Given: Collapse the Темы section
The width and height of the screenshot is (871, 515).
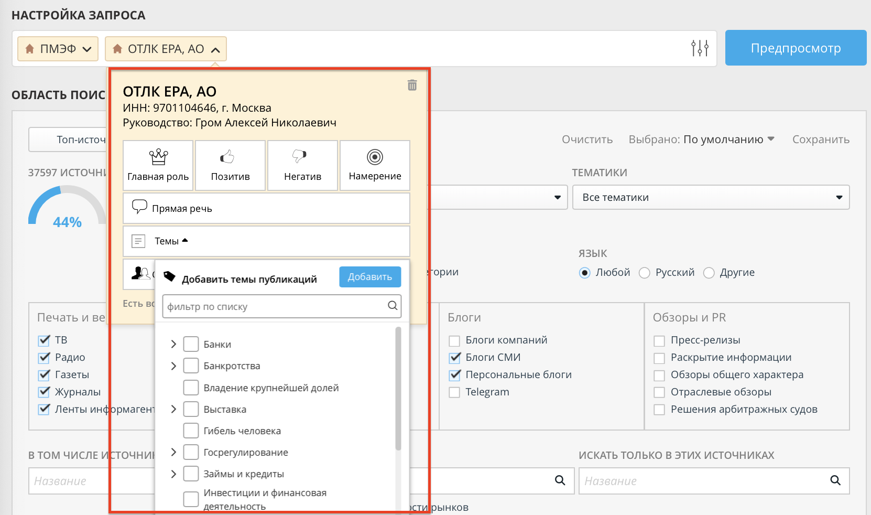Looking at the screenshot, I should (266, 241).
